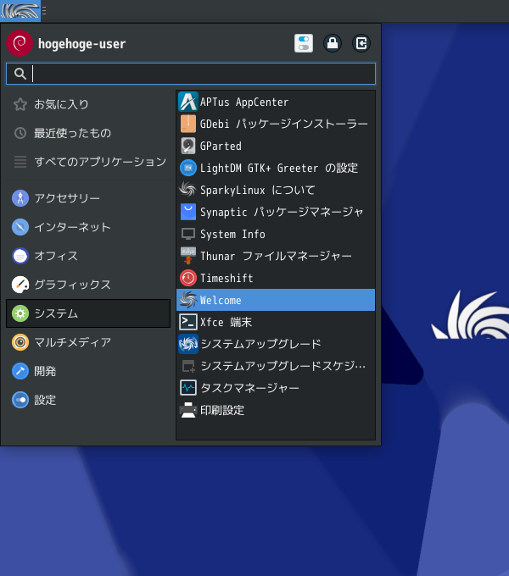This screenshot has width=509, height=576.
Task: Launch the Timeshift red clock icon
Action: (188, 278)
